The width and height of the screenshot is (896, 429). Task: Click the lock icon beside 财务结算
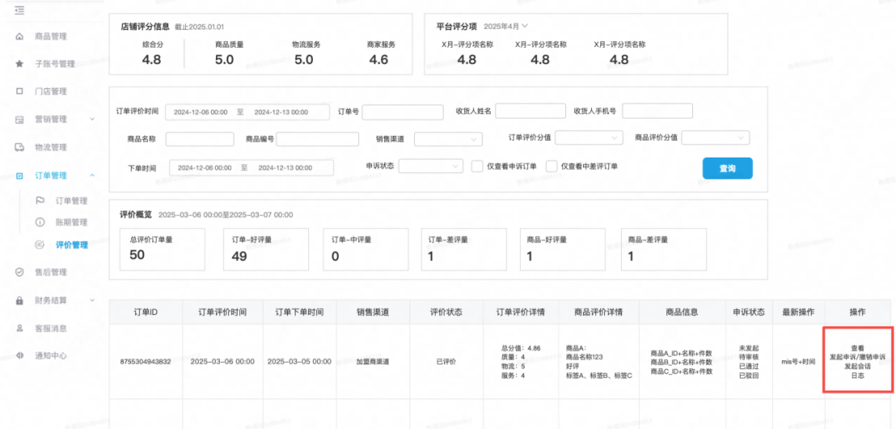pos(19,301)
